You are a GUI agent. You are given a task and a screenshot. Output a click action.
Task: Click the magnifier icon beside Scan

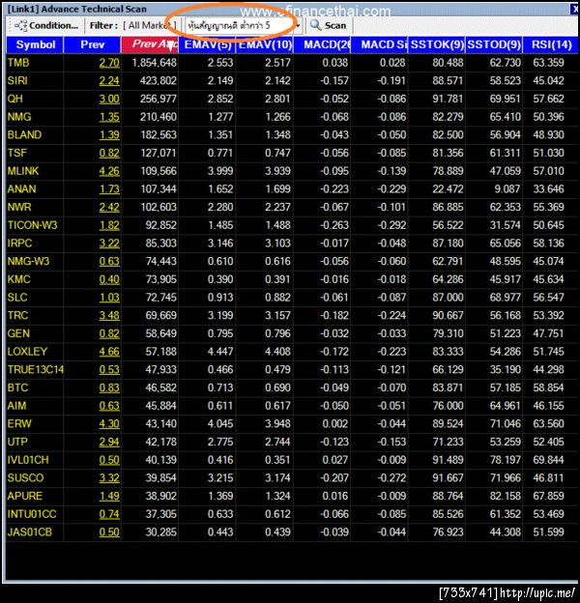(x=316, y=25)
